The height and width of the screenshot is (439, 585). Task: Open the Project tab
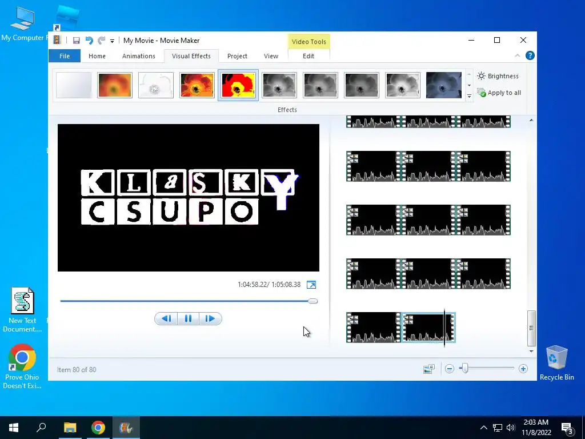click(x=237, y=56)
